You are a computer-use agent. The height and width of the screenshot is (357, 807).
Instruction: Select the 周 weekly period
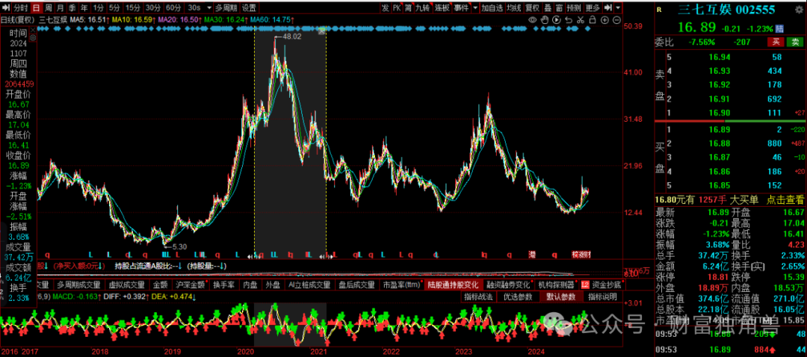pos(49,7)
